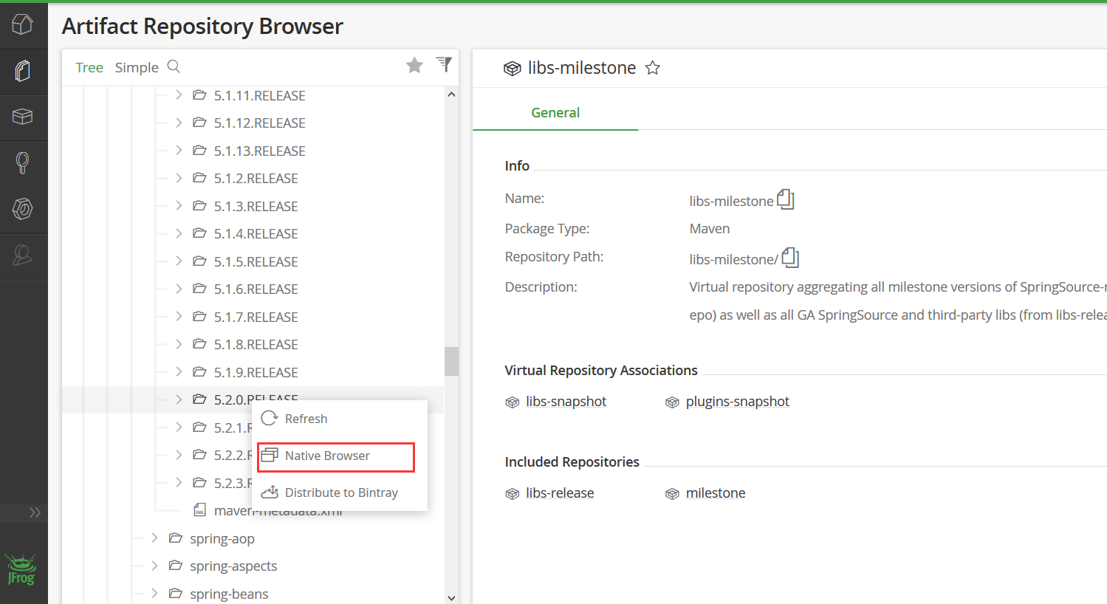Click the libs-milestone package icon in header
The height and width of the screenshot is (604, 1107).
point(513,69)
